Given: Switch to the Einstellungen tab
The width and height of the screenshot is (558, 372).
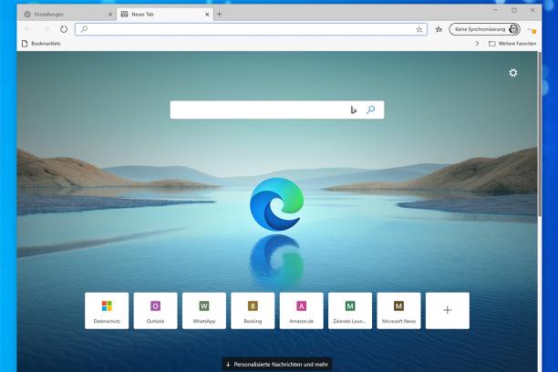Looking at the screenshot, I should pyautogui.click(x=67, y=15).
